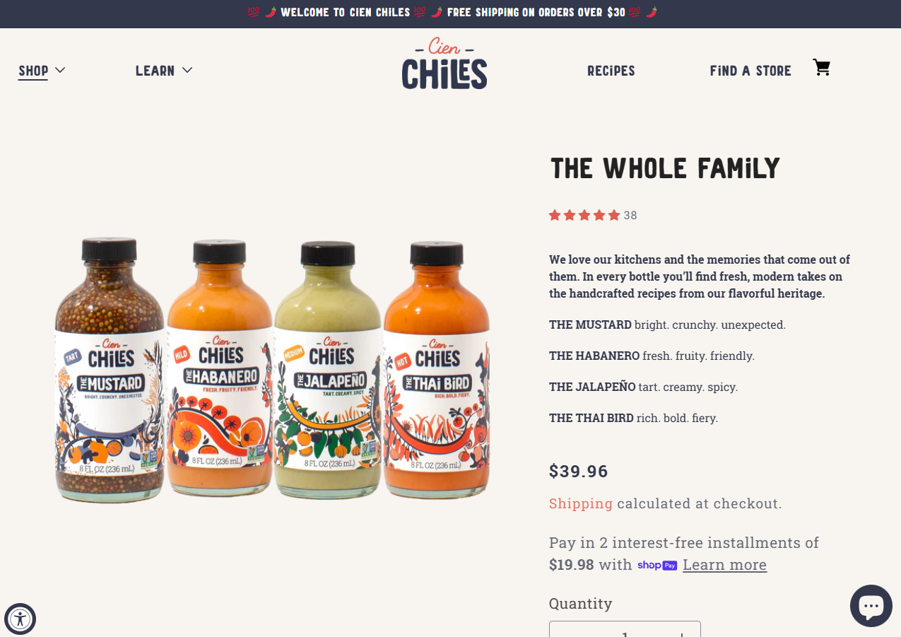
Task: Follow the Shipping link
Action: tap(581, 503)
